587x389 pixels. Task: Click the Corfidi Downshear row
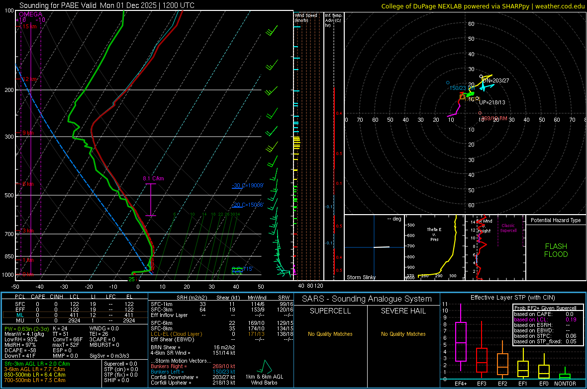(x=193, y=377)
